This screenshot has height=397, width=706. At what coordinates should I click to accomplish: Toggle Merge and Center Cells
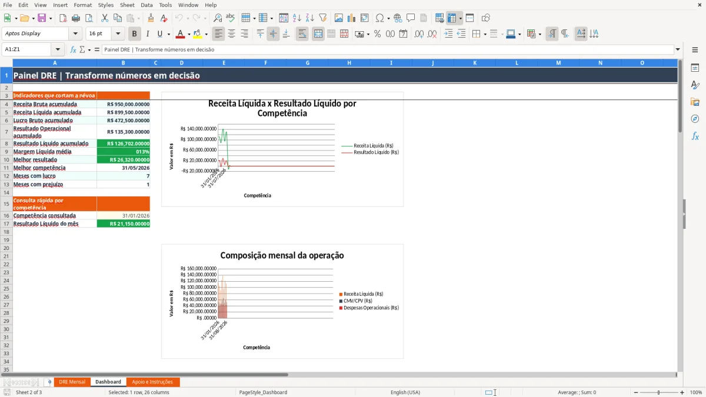[318, 34]
